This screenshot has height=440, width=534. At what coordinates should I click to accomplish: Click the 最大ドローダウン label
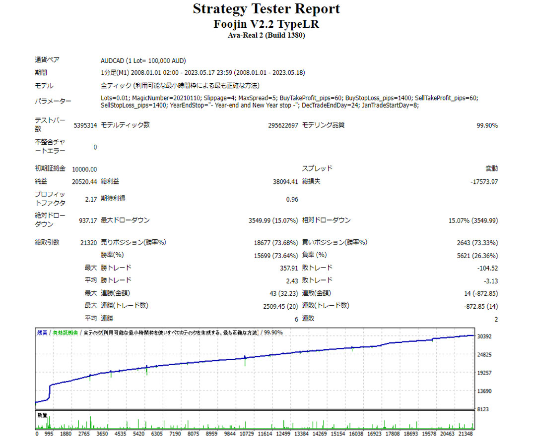pyautogui.click(x=125, y=220)
